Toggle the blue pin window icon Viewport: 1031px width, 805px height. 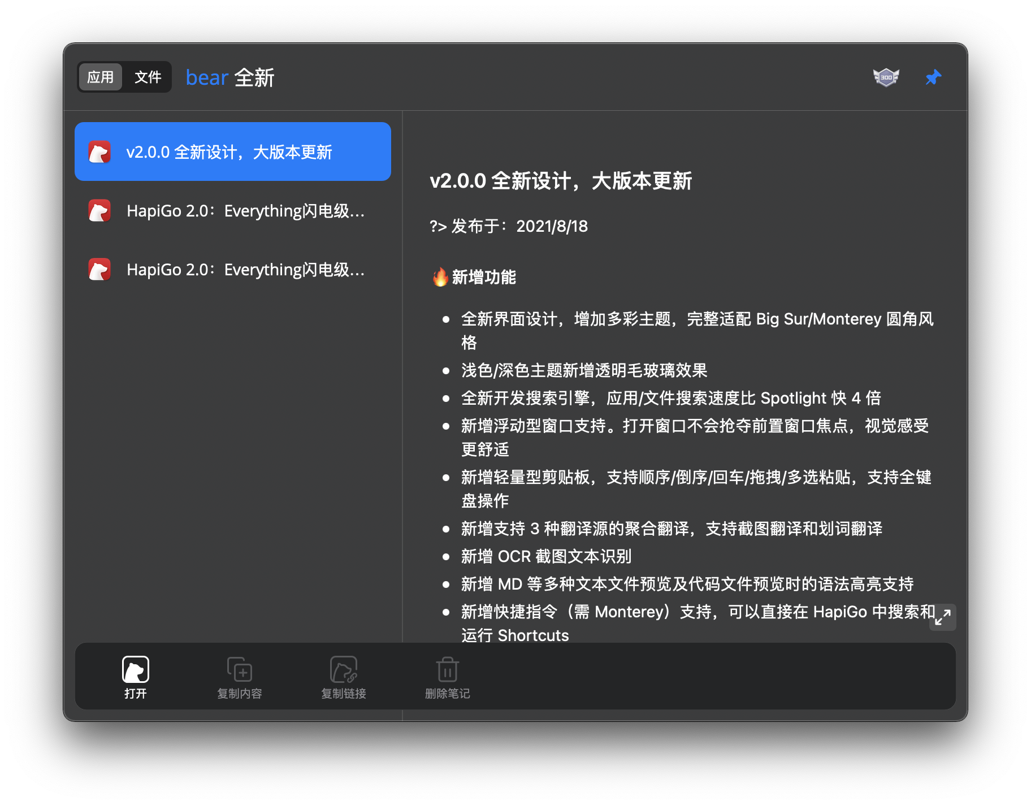(x=933, y=77)
